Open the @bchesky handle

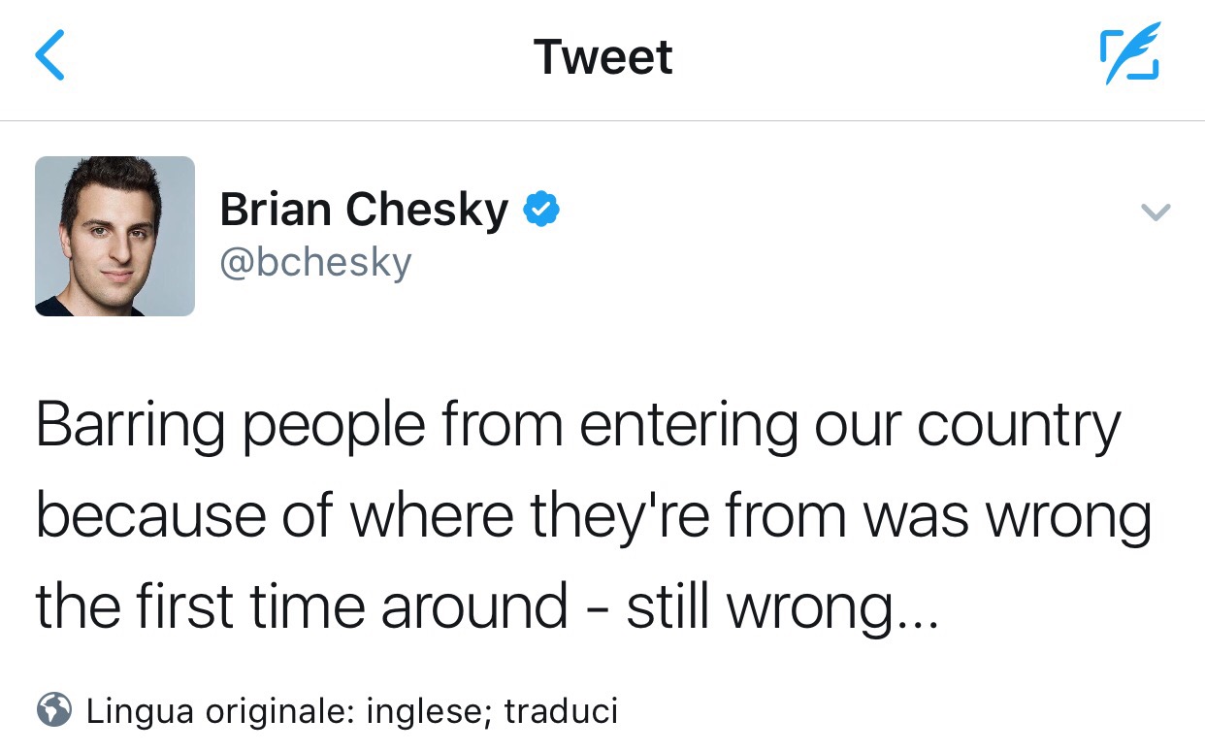315,262
